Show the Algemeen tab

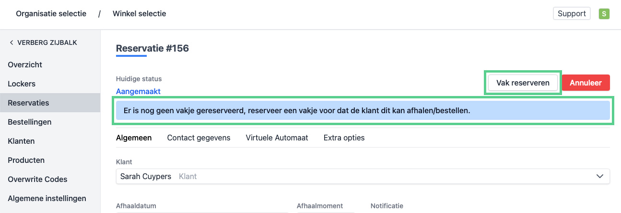(x=134, y=138)
